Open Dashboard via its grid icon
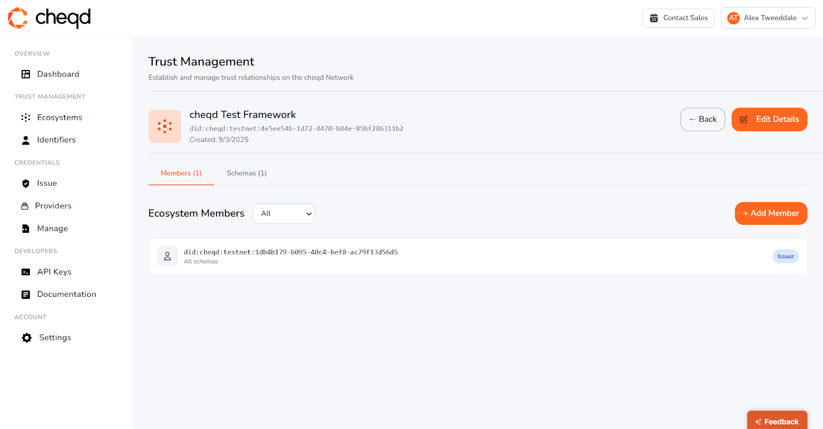This screenshot has height=429, width=823. pyautogui.click(x=26, y=74)
